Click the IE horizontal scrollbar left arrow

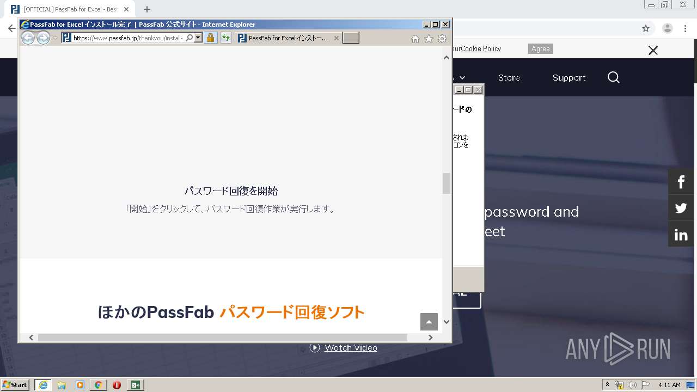32,338
